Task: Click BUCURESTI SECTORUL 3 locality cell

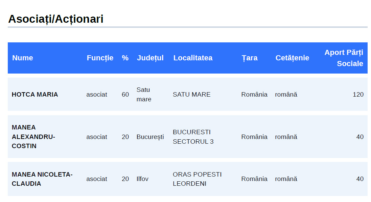Action: coord(193,137)
